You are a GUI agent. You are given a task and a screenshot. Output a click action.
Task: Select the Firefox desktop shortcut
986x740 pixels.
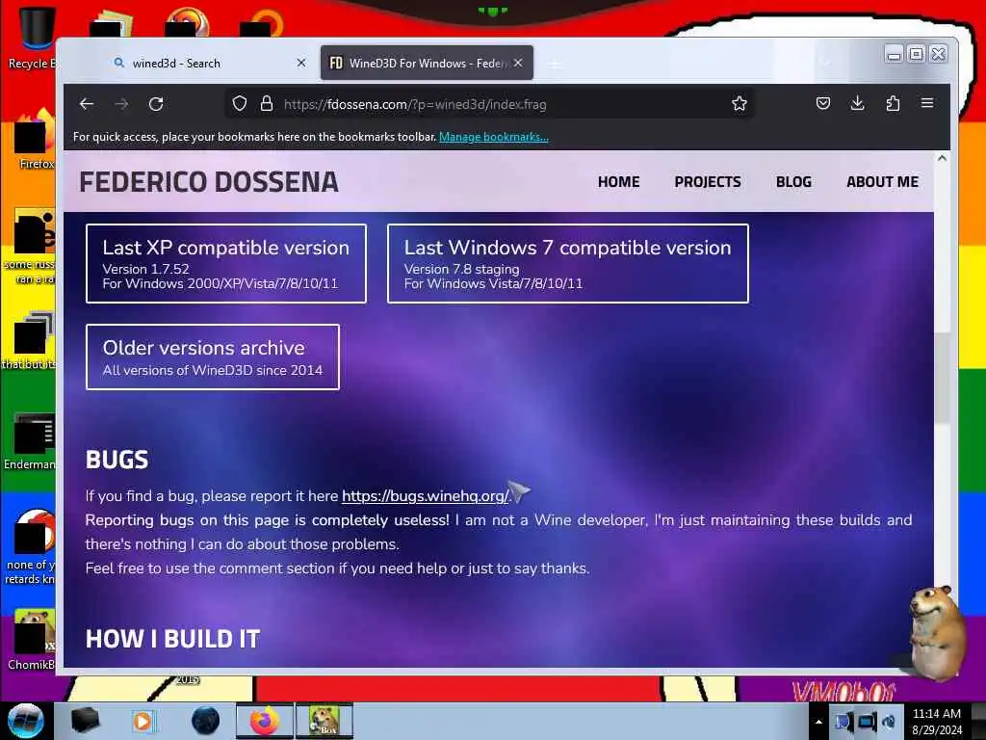click(35, 139)
